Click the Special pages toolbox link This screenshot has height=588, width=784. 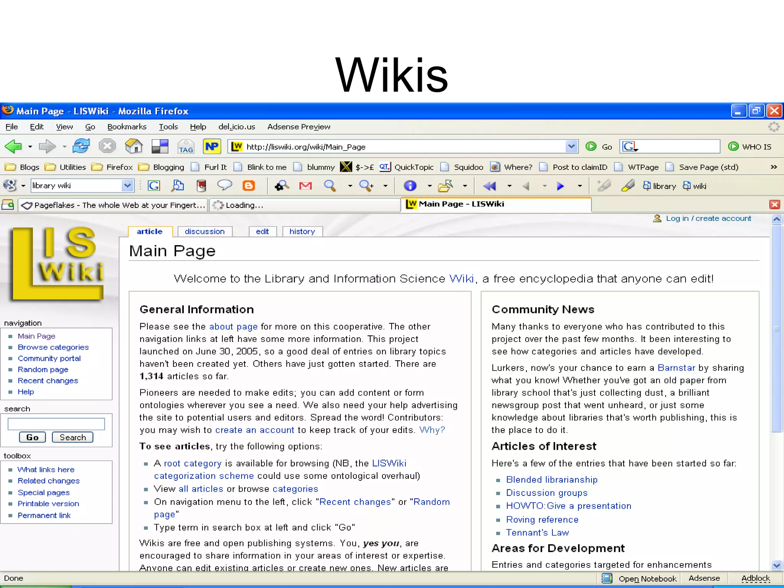point(44,493)
